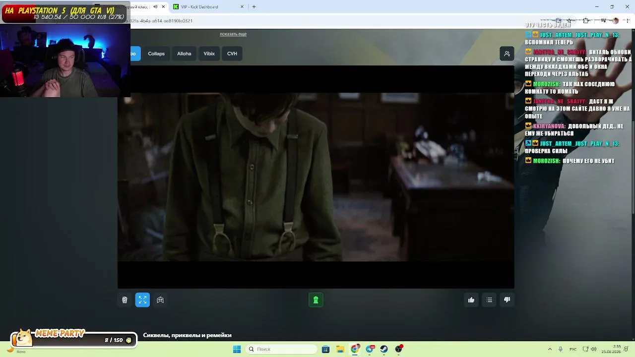The height and width of the screenshot is (357, 635).
Task: Click the bookmark star icon
Action: click(570, 21)
